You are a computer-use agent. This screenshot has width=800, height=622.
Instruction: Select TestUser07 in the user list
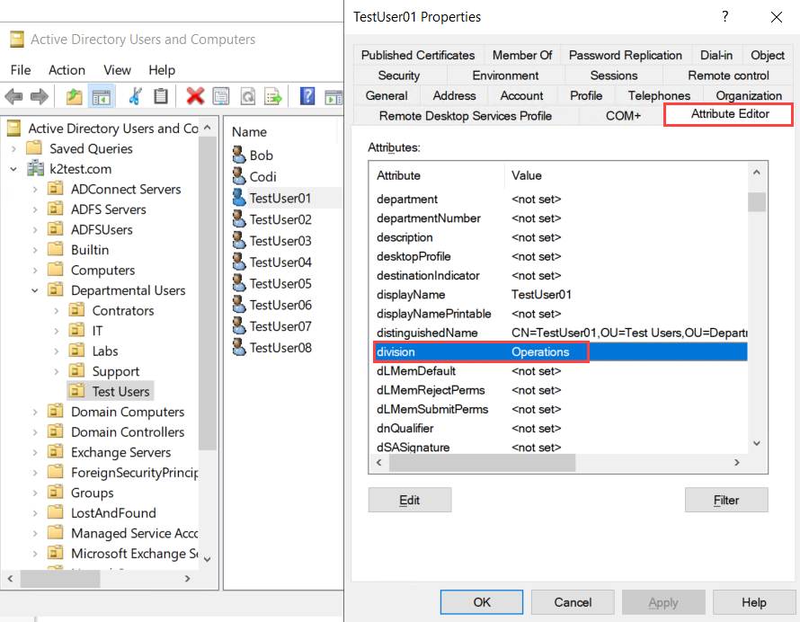tap(280, 326)
